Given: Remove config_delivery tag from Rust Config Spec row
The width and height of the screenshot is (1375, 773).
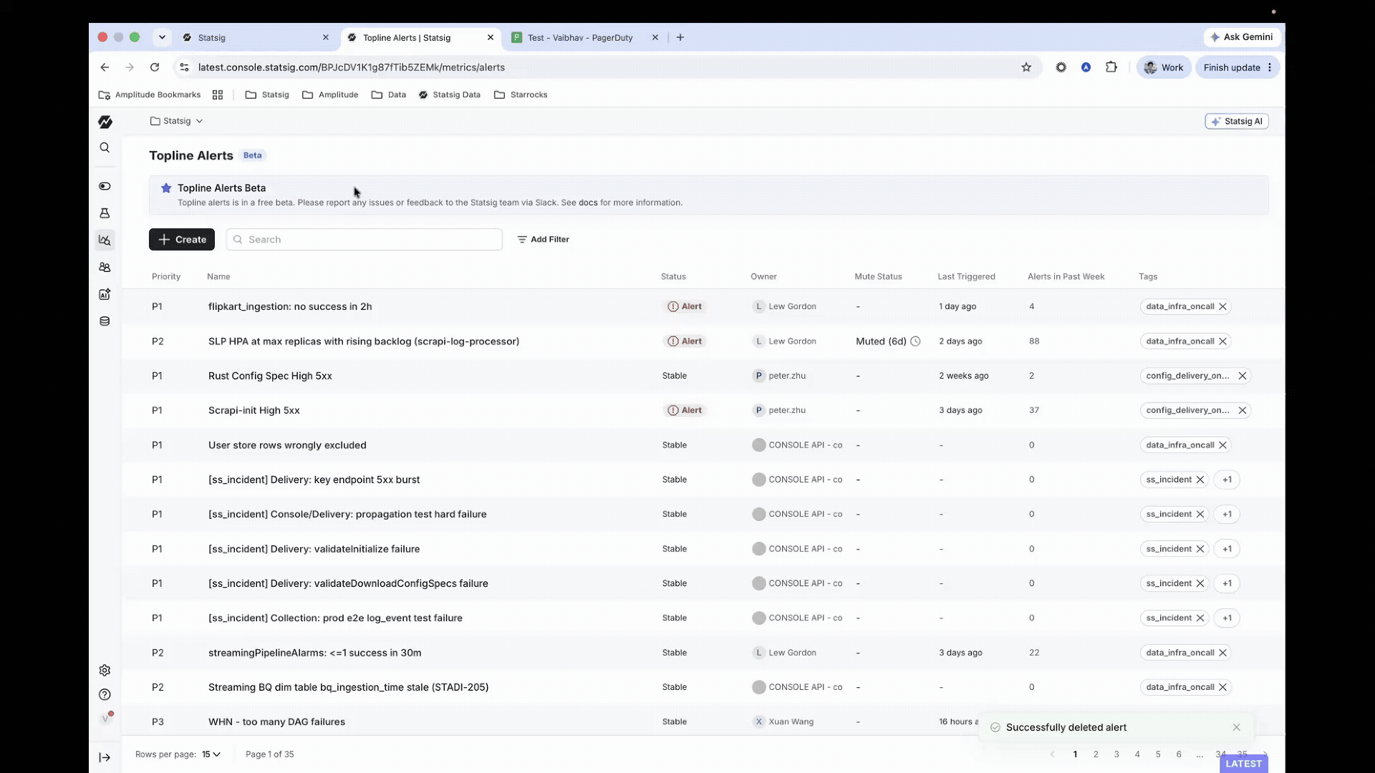Looking at the screenshot, I should tap(1243, 376).
